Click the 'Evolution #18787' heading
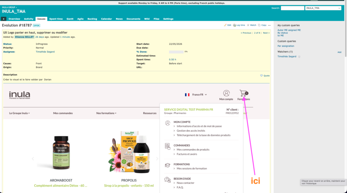Viewport: 347px width, 193px height. 17,25
